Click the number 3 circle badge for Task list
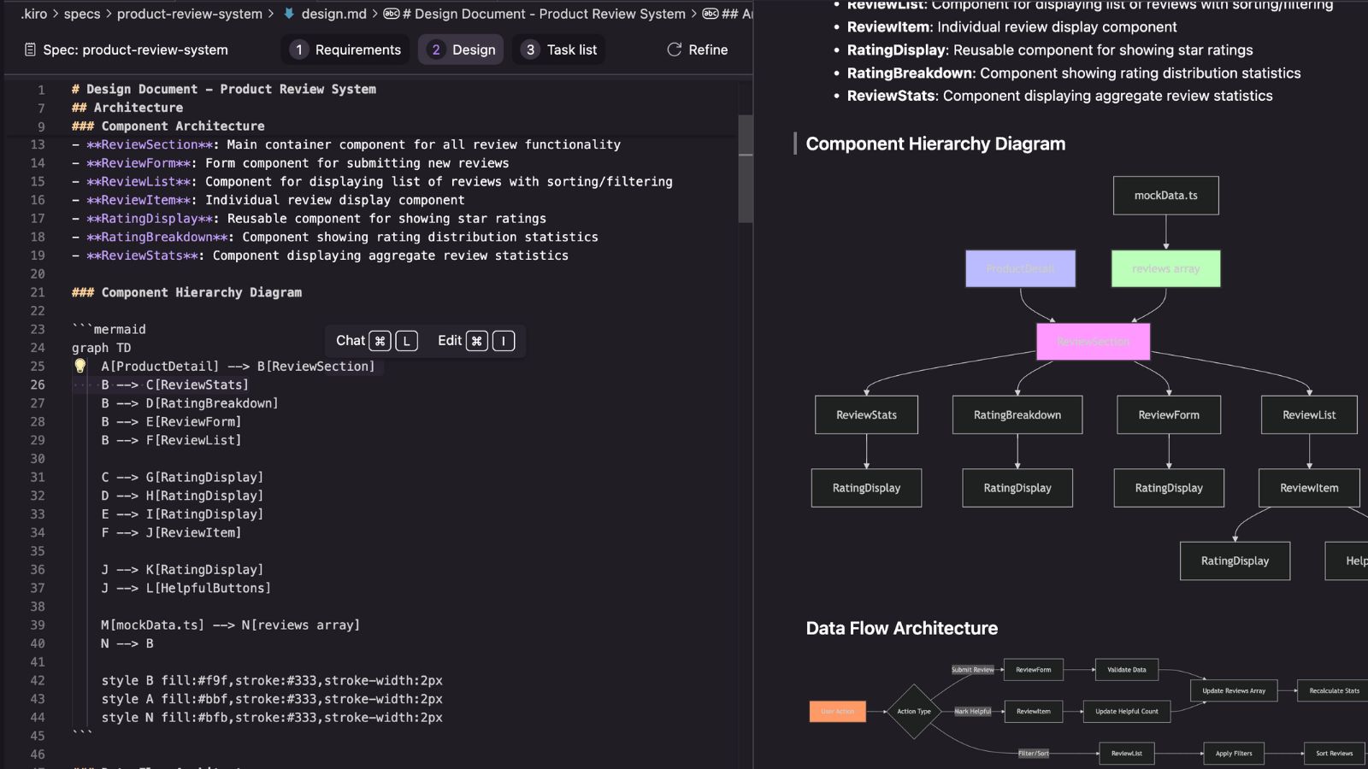 pos(530,50)
